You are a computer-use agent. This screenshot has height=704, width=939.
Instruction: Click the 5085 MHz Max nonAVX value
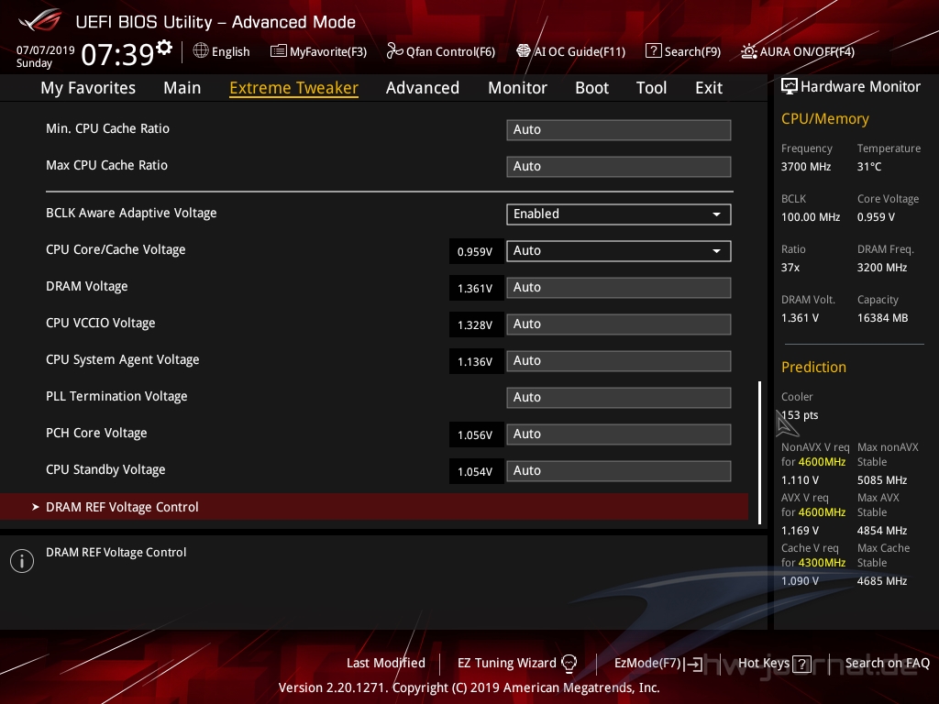click(x=882, y=480)
